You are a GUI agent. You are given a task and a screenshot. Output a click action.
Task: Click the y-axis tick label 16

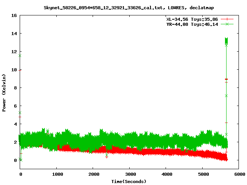click(14, 15)
